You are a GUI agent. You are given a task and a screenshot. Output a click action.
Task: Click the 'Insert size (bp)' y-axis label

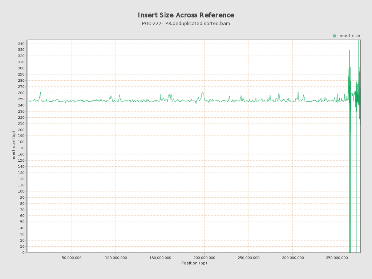pos(13,146)
